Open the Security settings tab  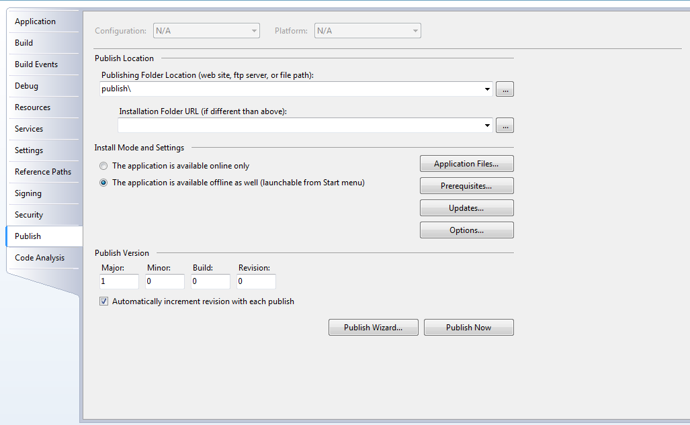tap(29, 215)
